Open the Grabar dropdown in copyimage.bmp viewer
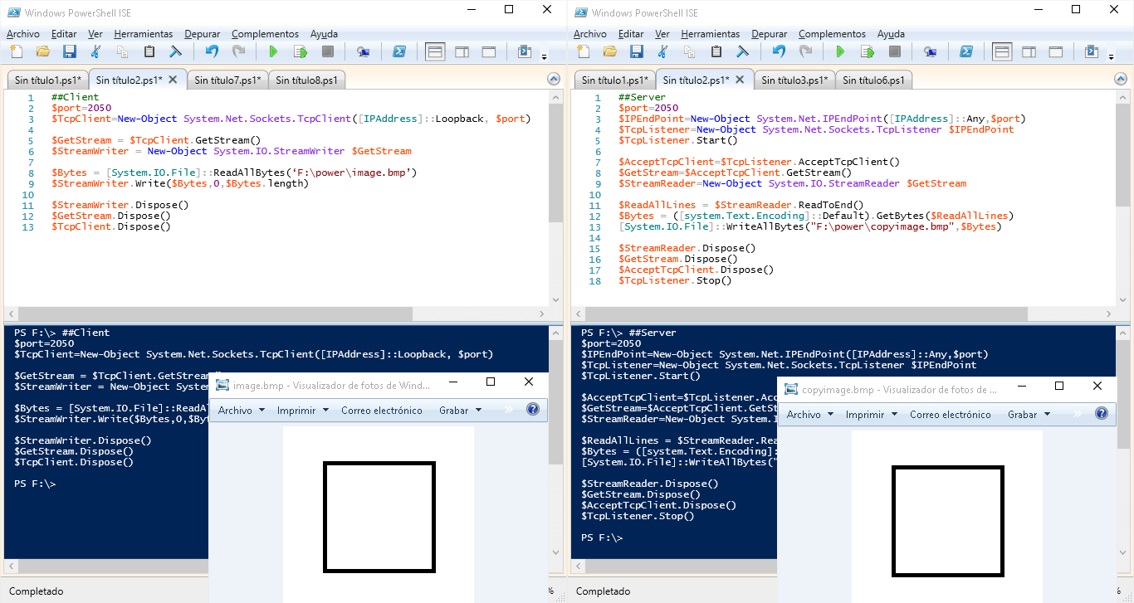 (1027, 413)
